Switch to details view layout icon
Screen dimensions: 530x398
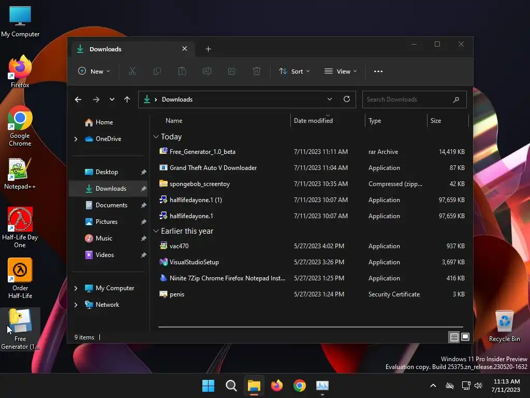point(454,337)
